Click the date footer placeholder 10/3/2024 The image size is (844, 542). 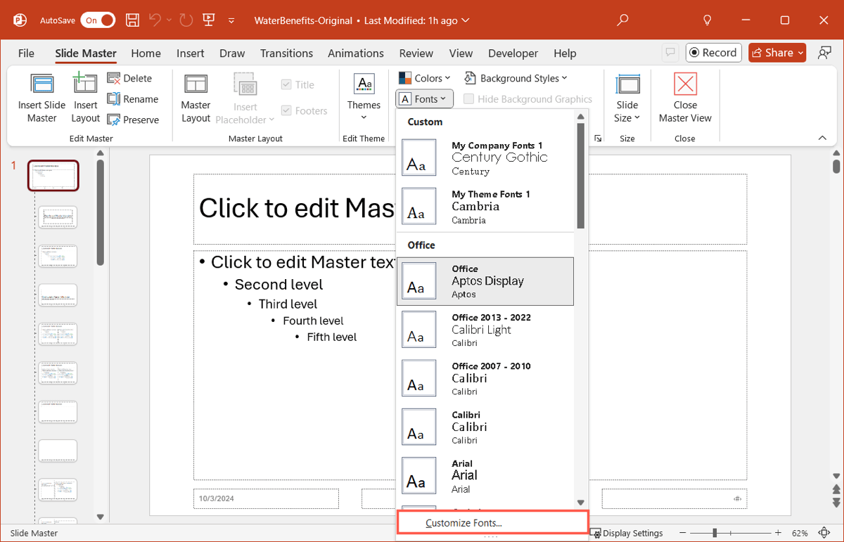point(267,498)
